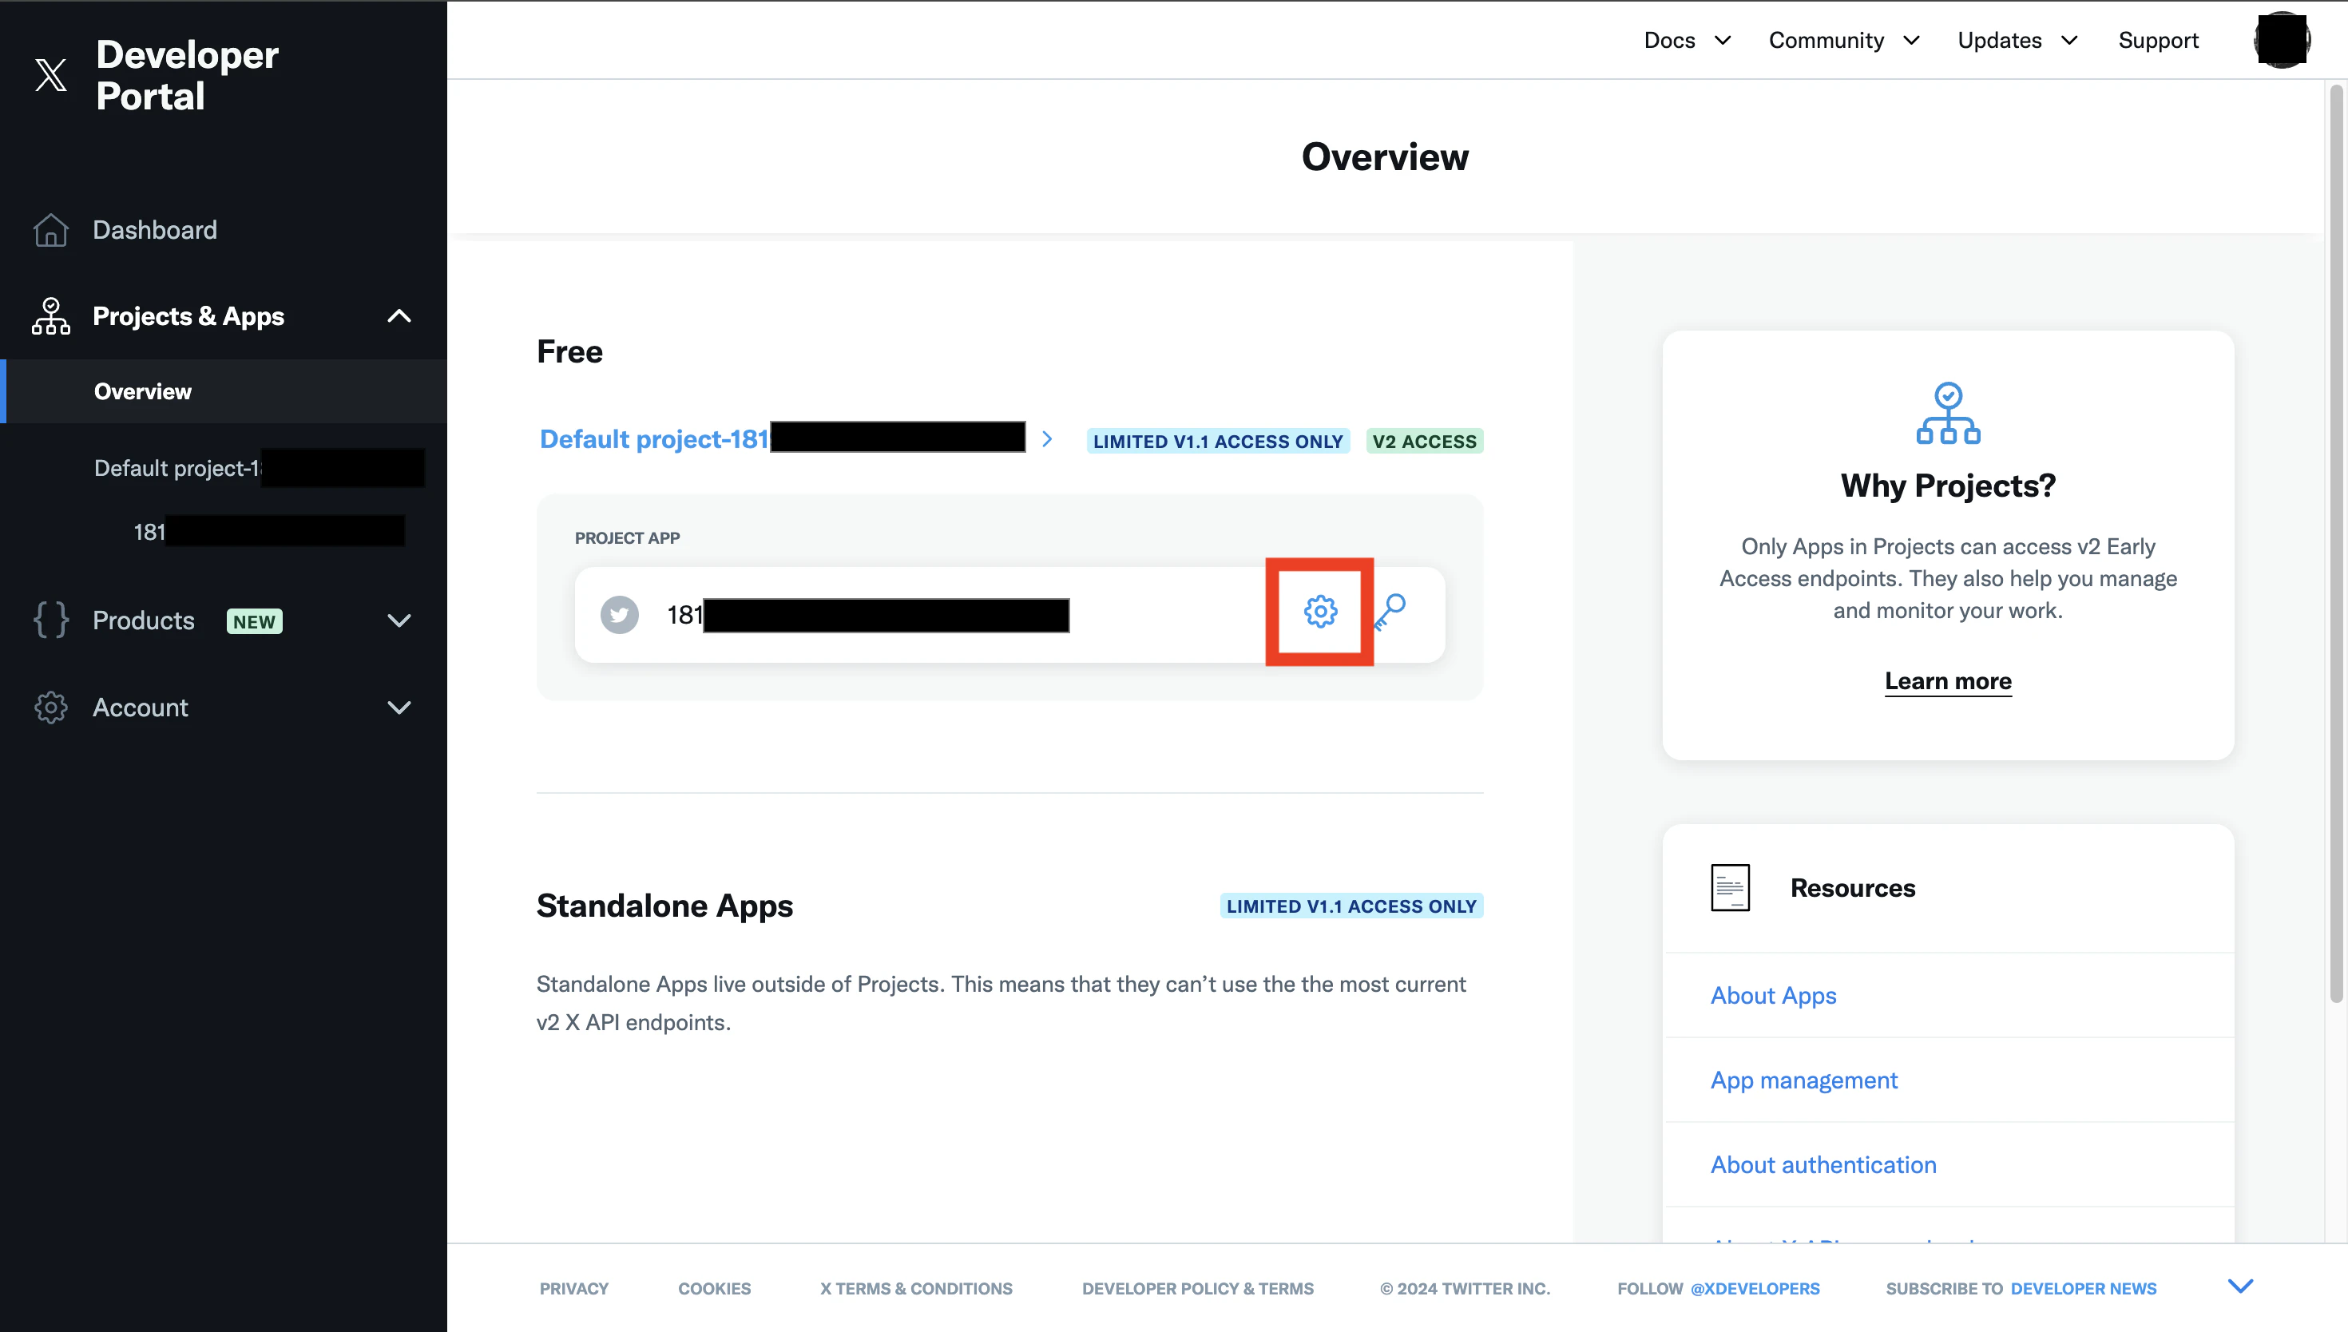Viewport: 2348px width, 1332px height.
Task: Click the NEW badge beside Products
Action: click(254, 621)
